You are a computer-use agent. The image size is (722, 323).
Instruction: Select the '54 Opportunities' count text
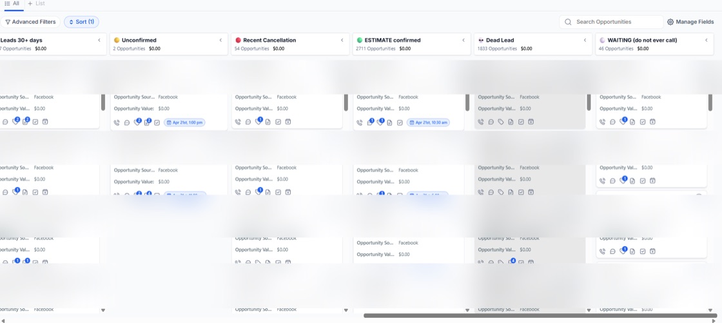pyautogui.click(x=252, y=48)
